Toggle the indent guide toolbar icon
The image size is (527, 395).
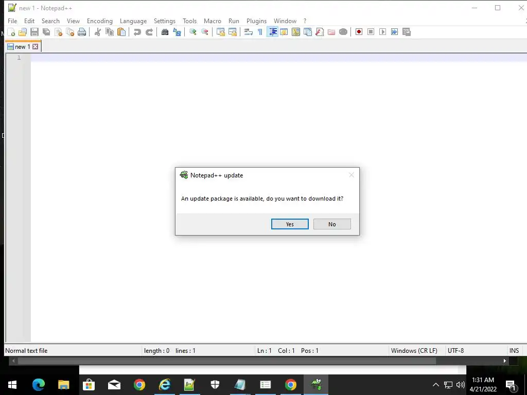[272, 32]
